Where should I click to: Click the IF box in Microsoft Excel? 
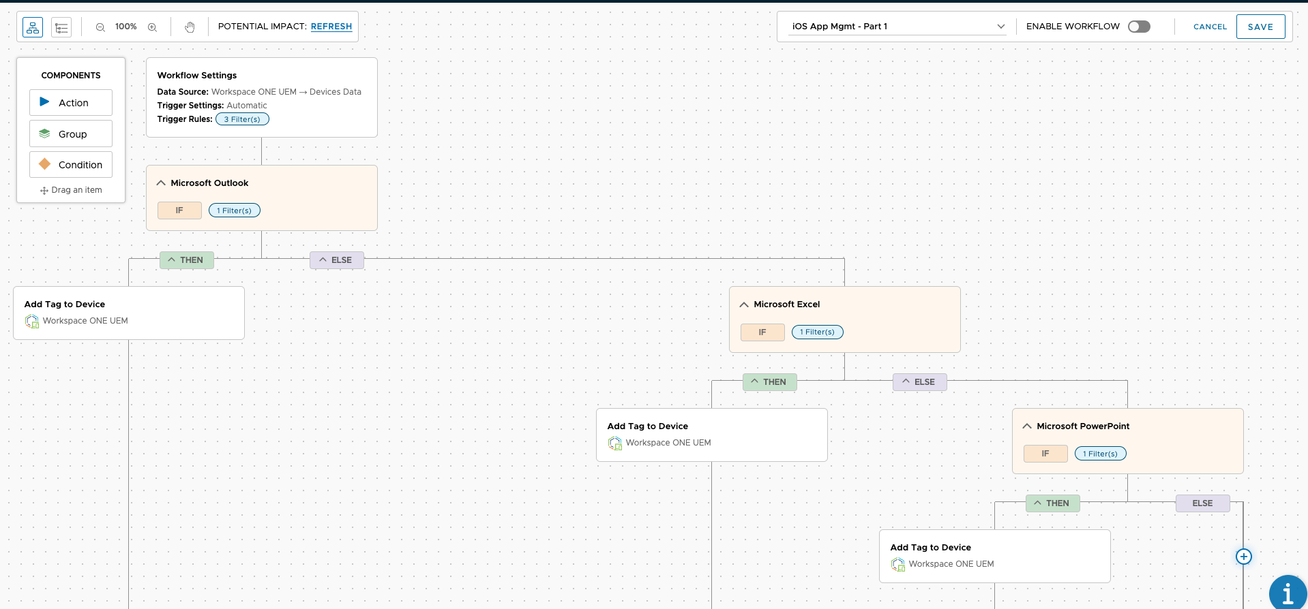point(762,332)
